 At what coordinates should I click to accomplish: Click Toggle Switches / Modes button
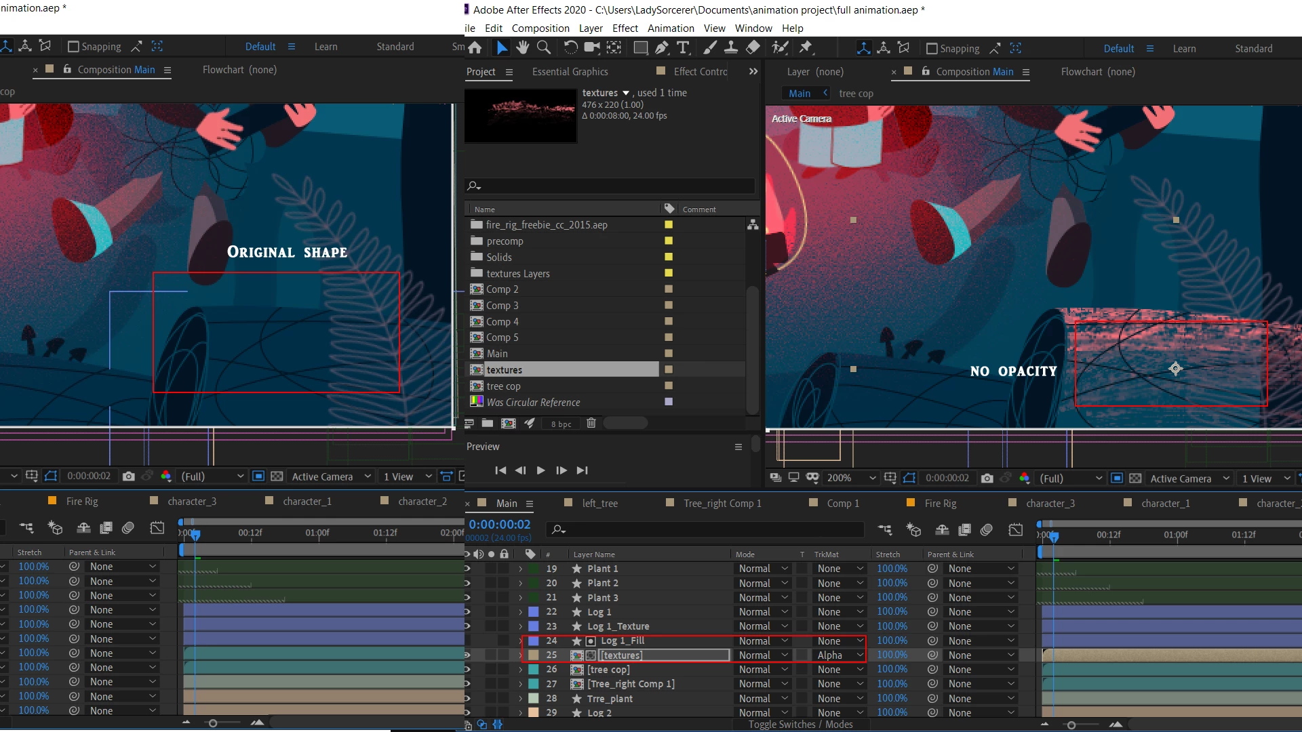tap(800, 725)
